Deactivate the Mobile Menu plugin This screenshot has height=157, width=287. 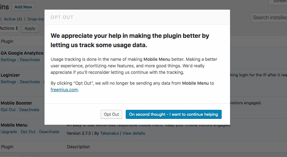pos(49,132)
